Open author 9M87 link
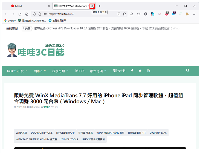Screen dimensions: 200x153 coord(47,107)
